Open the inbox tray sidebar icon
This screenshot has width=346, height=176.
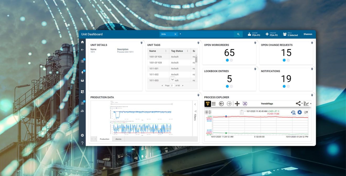(x=82, y=80)
